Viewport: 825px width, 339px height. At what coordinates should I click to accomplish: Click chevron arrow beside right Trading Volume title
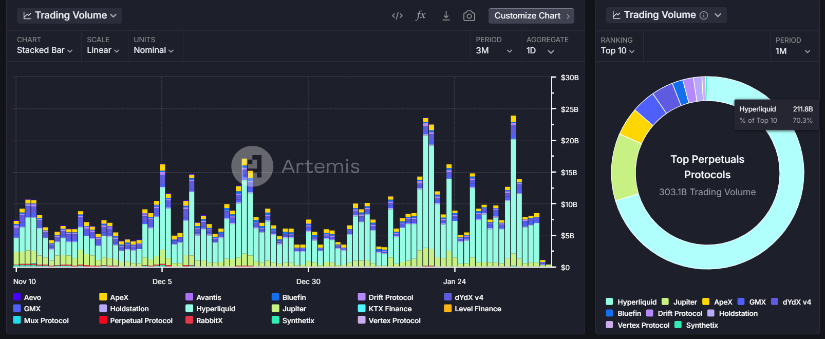point(718,15)
